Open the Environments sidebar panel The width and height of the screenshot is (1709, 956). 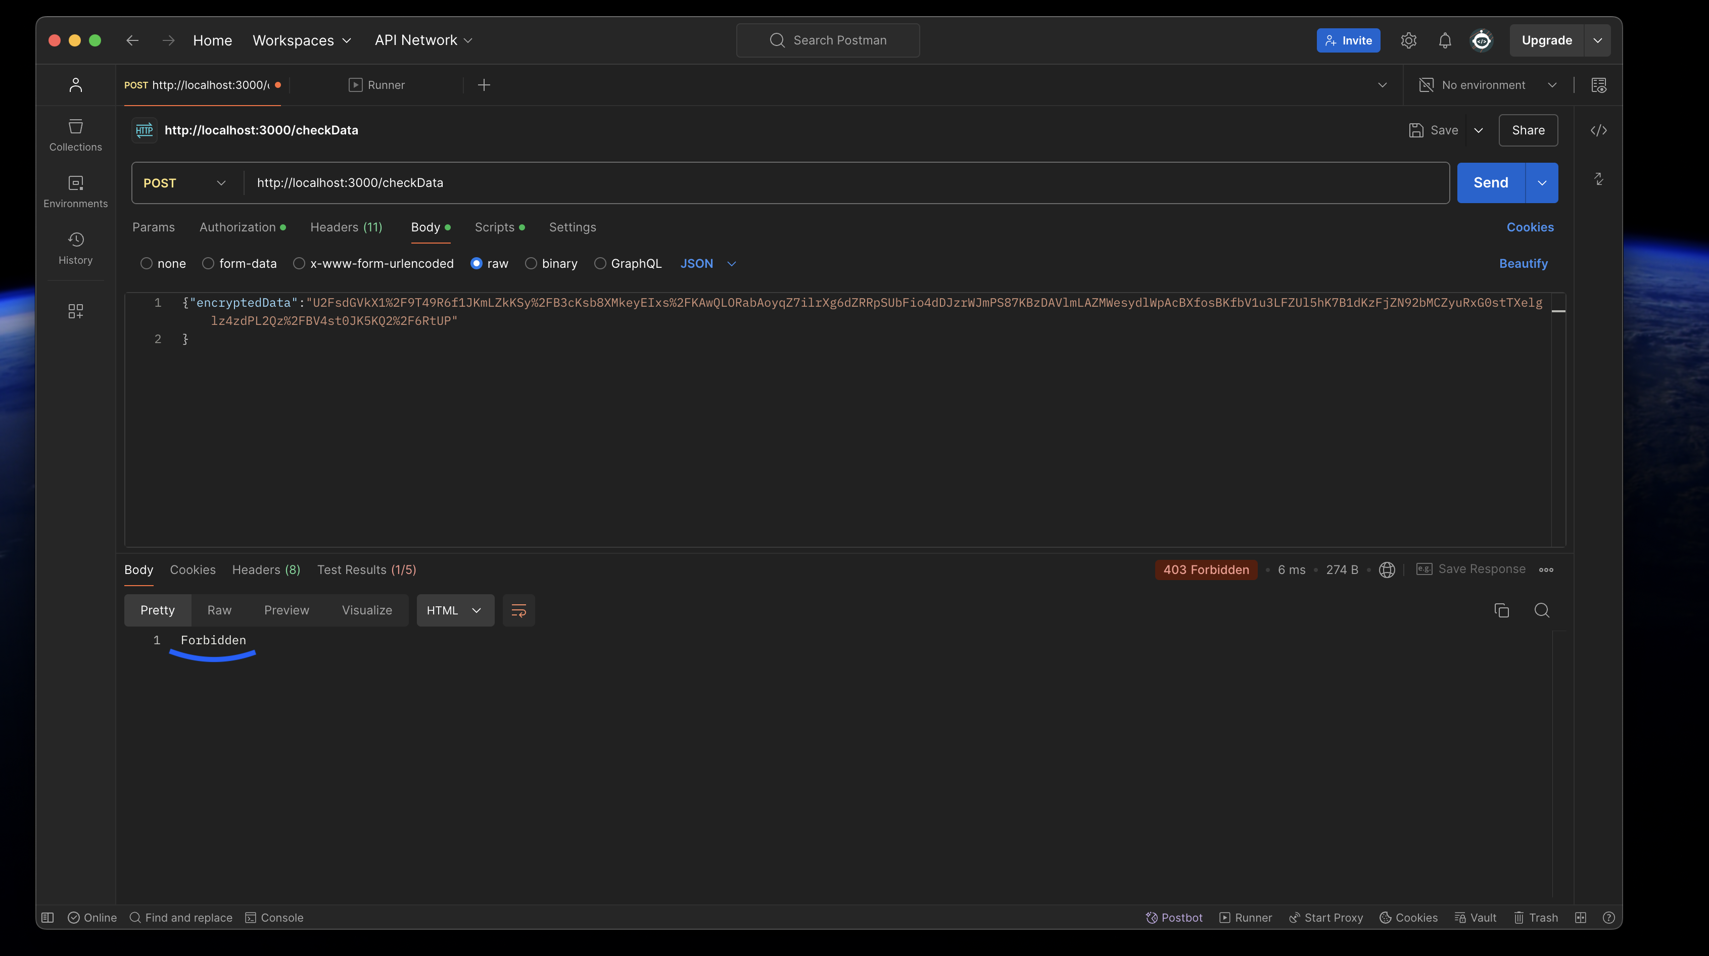[x=76, y=192]
